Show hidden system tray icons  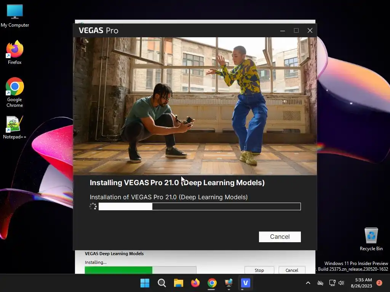pyautogui.click(x=308, y=283)
